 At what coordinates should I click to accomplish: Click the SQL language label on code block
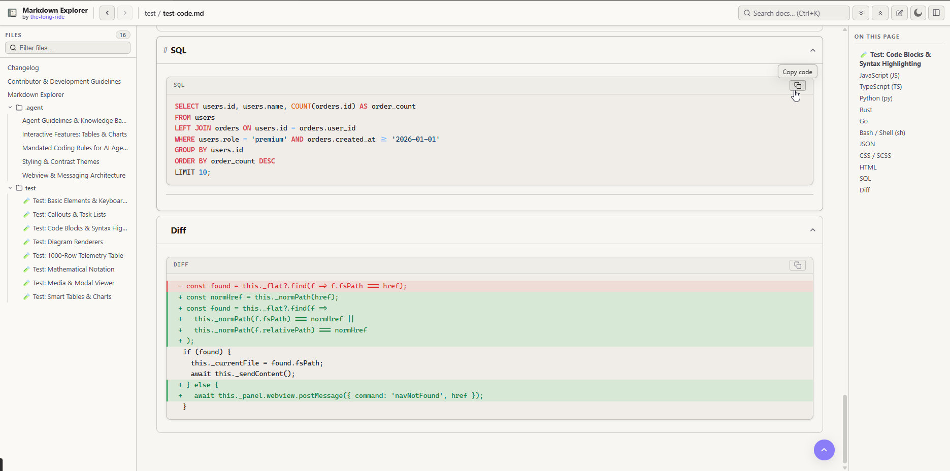(x=179, y=85)
